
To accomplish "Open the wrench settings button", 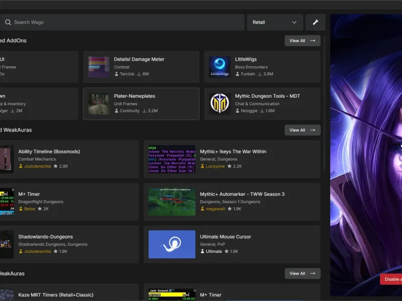I will (x=316, y=22).
